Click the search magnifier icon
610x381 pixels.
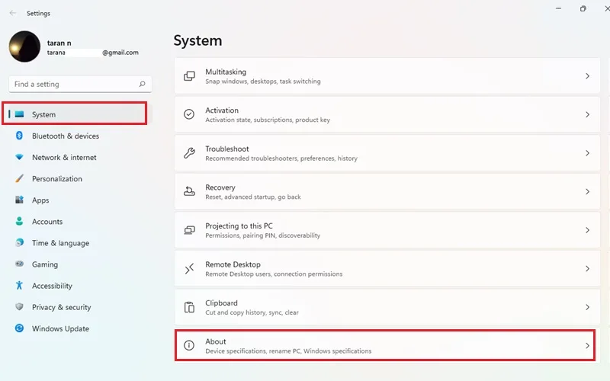point(143,84)
